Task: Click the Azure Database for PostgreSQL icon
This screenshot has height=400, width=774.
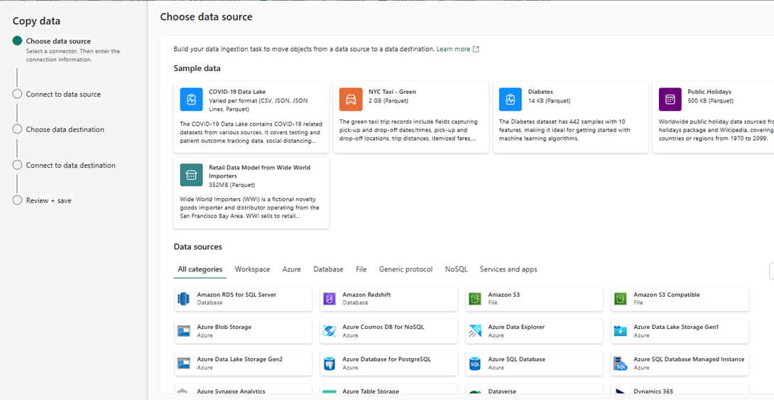Action: pos(329,364)
